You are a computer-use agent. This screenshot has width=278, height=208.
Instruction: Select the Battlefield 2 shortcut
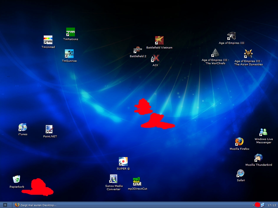click(x=138, y=50)
